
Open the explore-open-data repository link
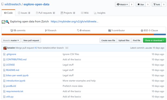coord(37,4)
